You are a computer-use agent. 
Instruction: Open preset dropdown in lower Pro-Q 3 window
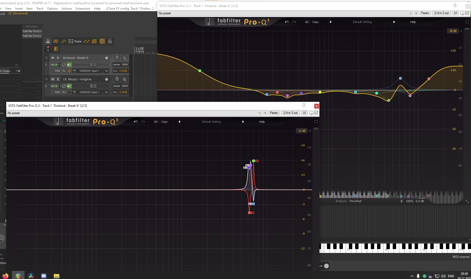tap(134, 113)
